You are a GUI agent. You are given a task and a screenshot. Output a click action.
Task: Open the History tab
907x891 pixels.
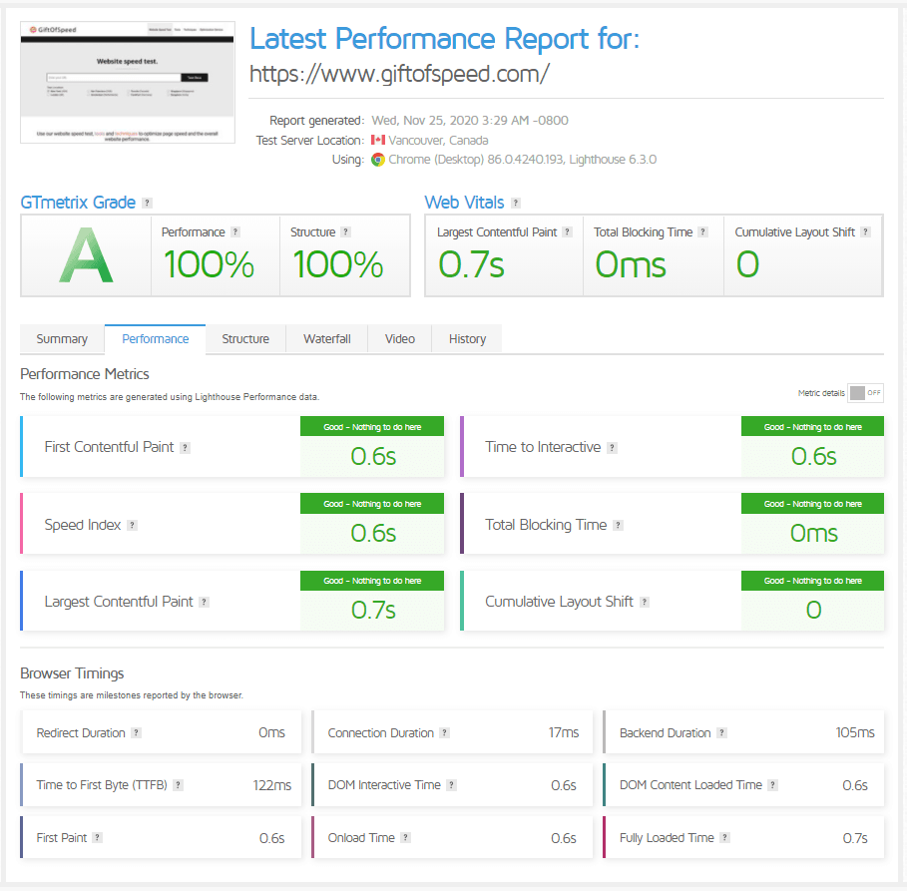point(466,339)
